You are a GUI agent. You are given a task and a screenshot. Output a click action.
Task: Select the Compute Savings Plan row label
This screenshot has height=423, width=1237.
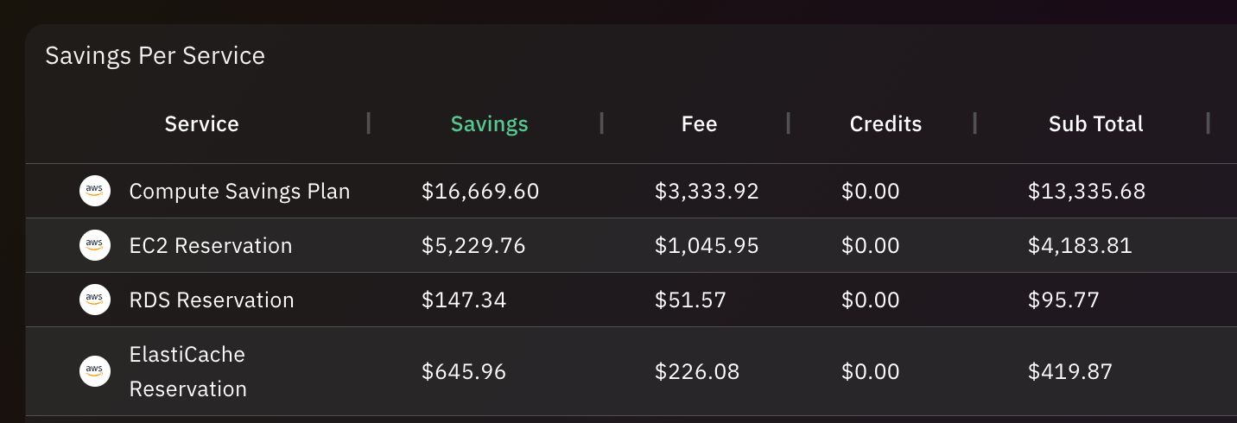pyautogui.click(x=239, y=191)
